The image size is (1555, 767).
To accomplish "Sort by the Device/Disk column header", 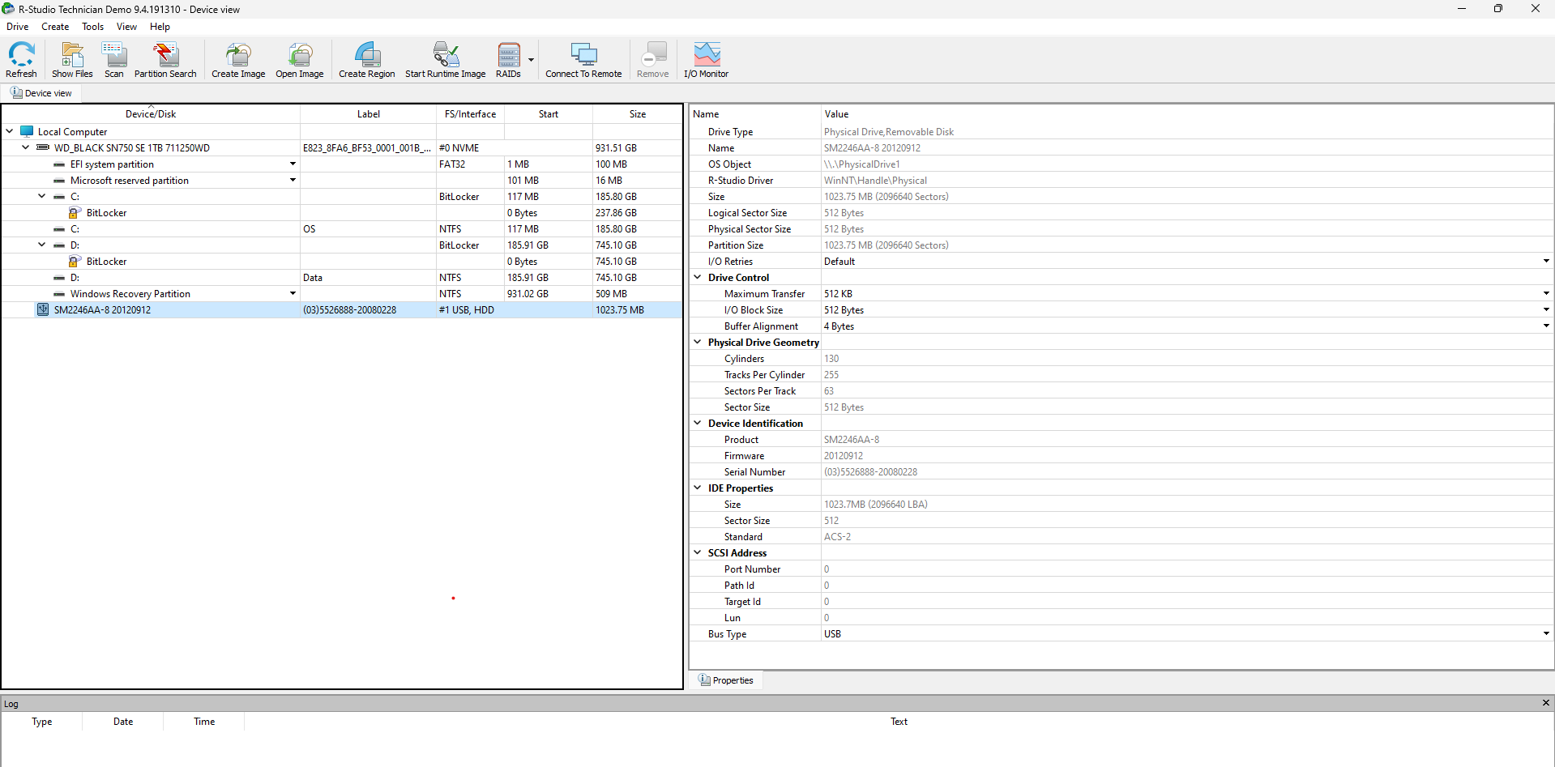I will tap(151, 114).
